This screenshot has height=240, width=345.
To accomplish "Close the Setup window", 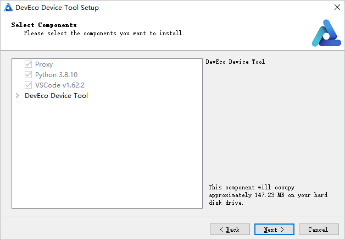I will tap(336, 8).
